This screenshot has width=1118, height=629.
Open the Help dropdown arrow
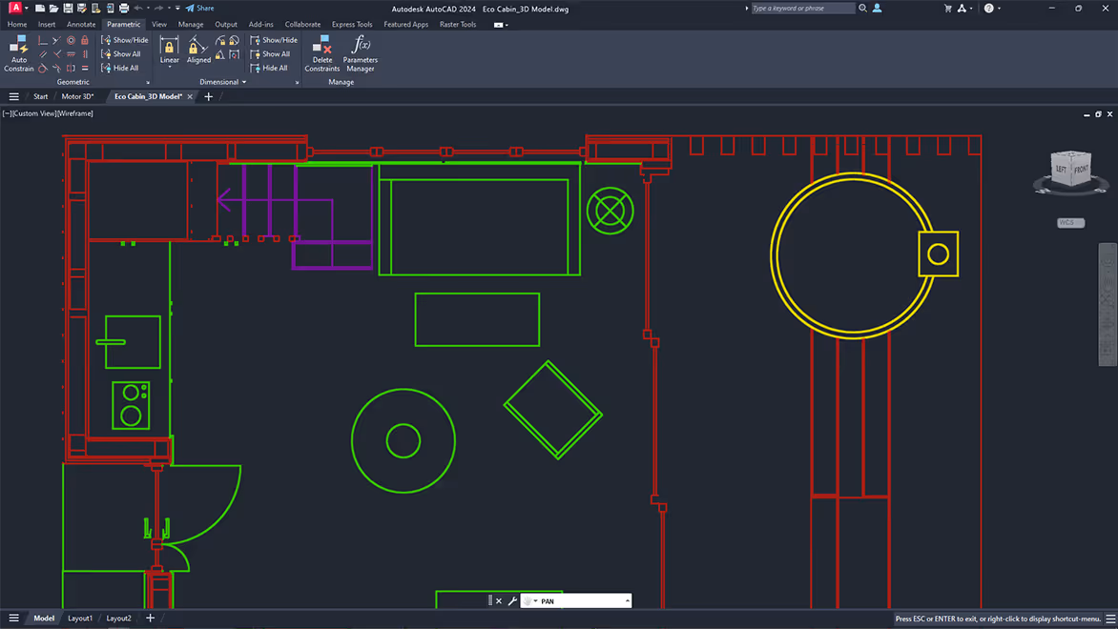point(999,9)
